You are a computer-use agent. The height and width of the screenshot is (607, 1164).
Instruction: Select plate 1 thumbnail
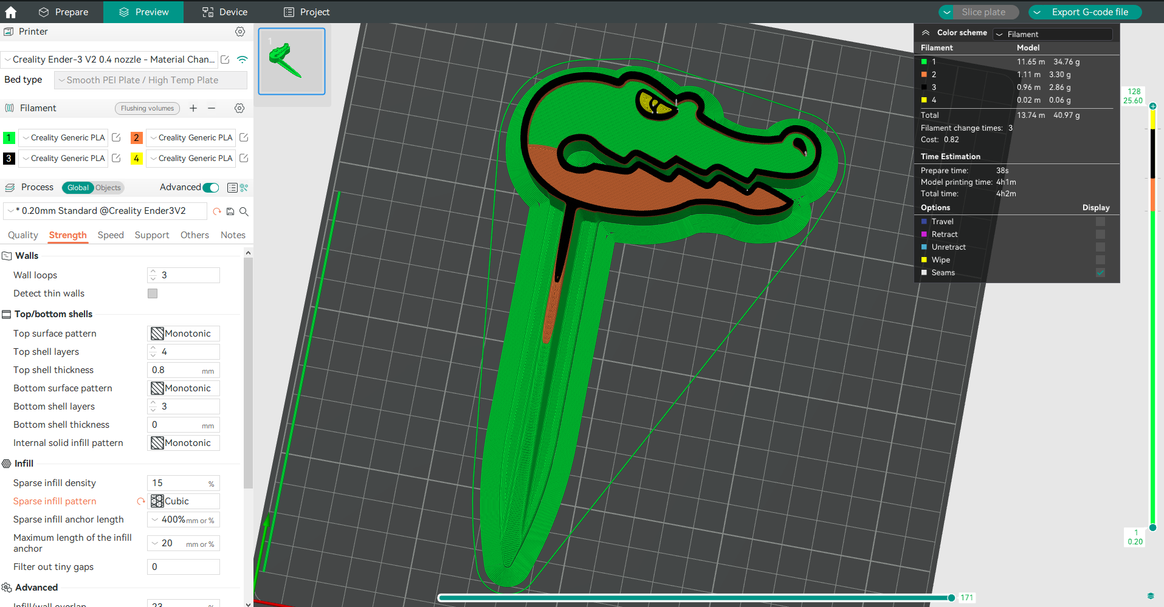point(292,61)
